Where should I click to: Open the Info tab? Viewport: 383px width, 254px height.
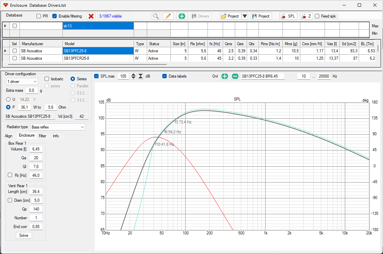[x=56, y=136]
